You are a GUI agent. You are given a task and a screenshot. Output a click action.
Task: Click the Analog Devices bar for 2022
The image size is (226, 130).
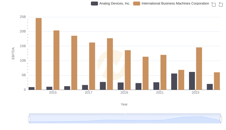point(174,82)
